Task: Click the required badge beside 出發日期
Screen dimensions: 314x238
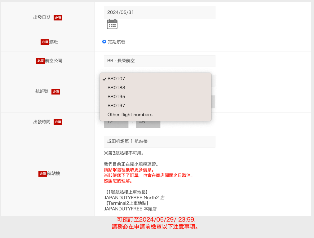Action: click(58, 18)
